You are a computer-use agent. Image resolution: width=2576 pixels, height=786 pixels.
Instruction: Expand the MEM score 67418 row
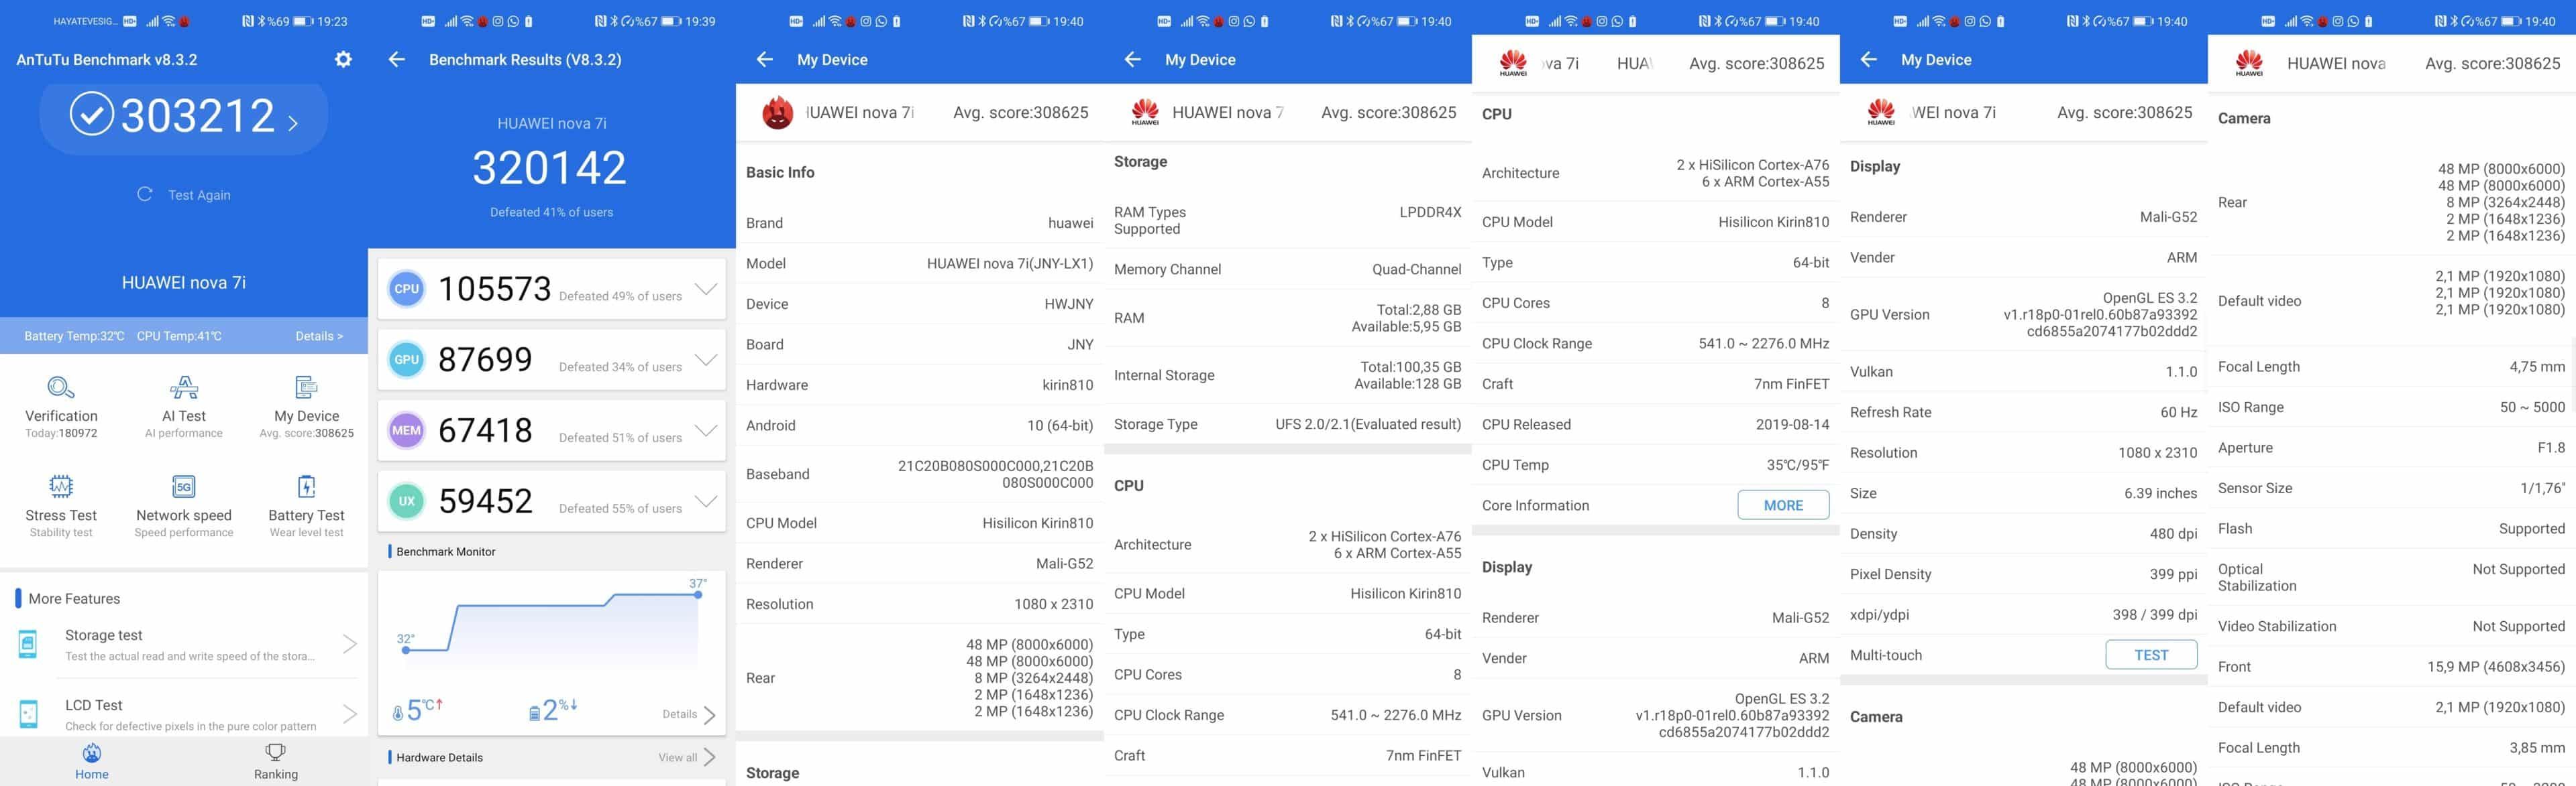click(706, 432)
